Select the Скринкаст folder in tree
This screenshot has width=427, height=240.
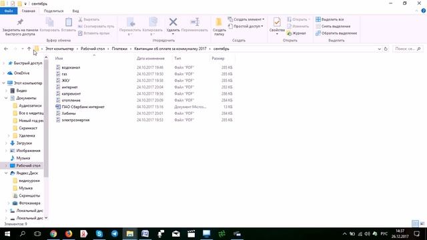[28, 128]
